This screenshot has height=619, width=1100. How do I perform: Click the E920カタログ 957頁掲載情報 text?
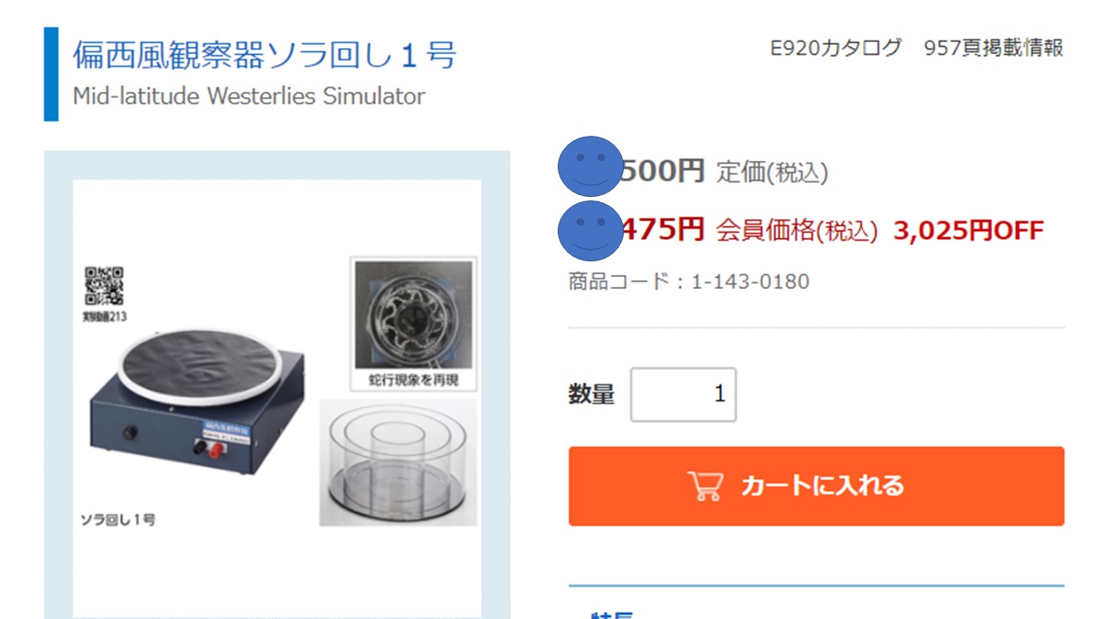pyautogui.click(x=917, y=48)
